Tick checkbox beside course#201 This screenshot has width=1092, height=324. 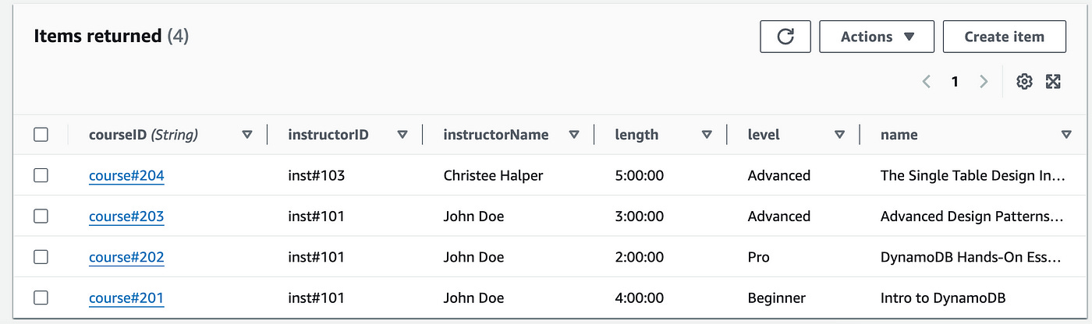coord(41,298)
